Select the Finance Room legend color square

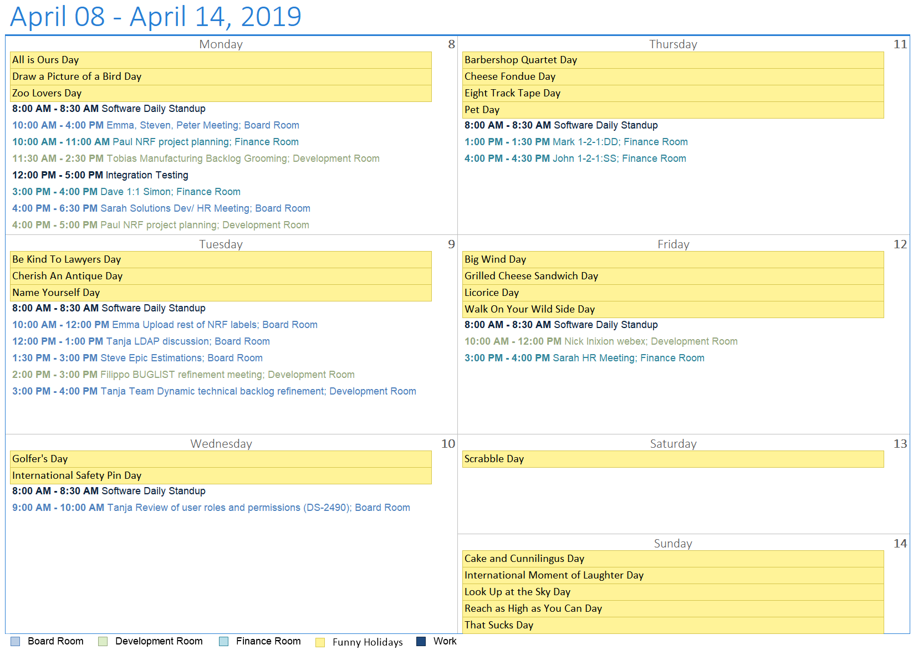[223, 641]
